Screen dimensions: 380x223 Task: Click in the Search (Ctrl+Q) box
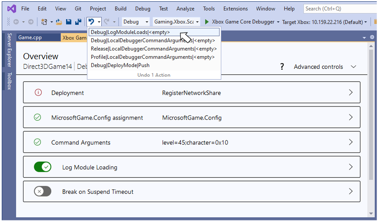[340, 9]
